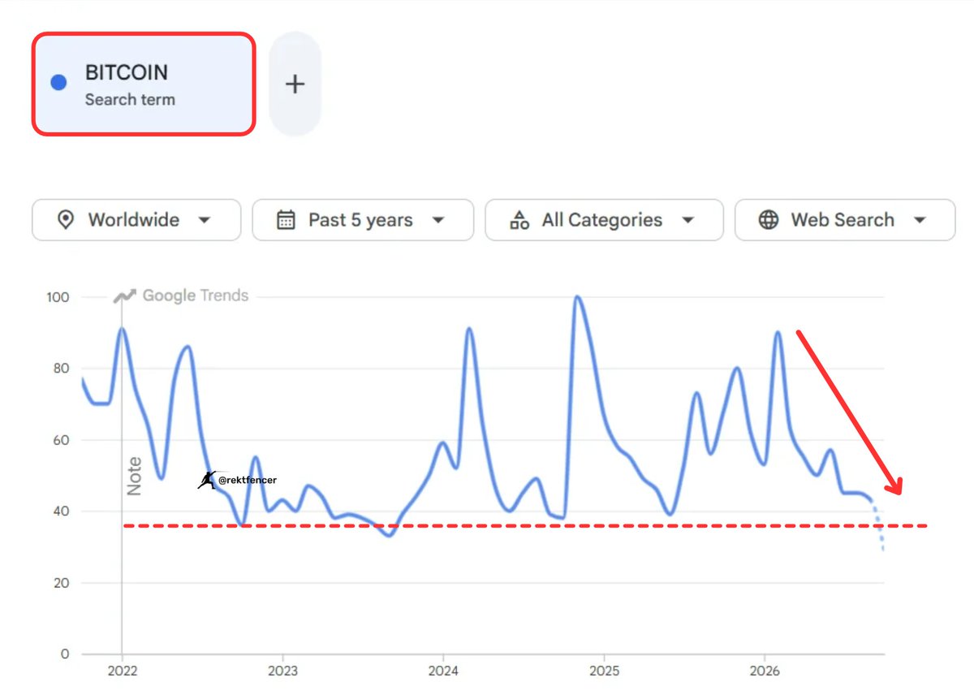Select the BITCOIN search term chip
974x695 pixels.
[144, 84]
